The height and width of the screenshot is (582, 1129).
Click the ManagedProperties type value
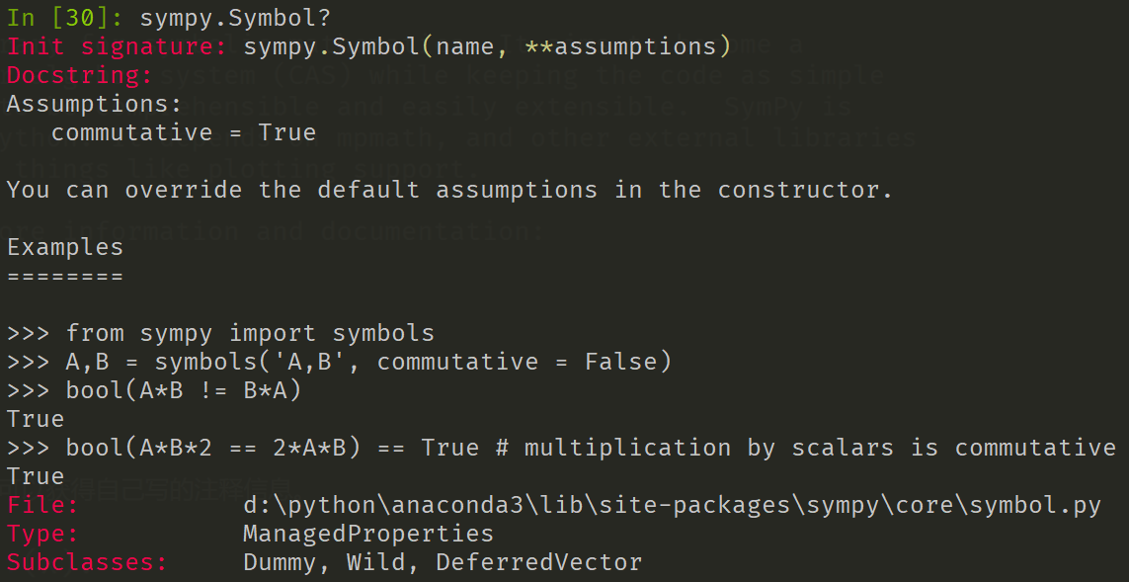pyautogui.click(x=367, y=535)
